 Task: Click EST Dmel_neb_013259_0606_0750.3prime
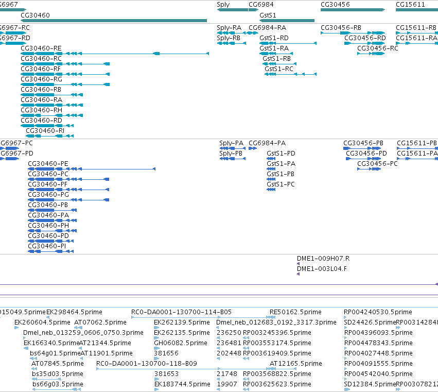[x=83, y=333]
